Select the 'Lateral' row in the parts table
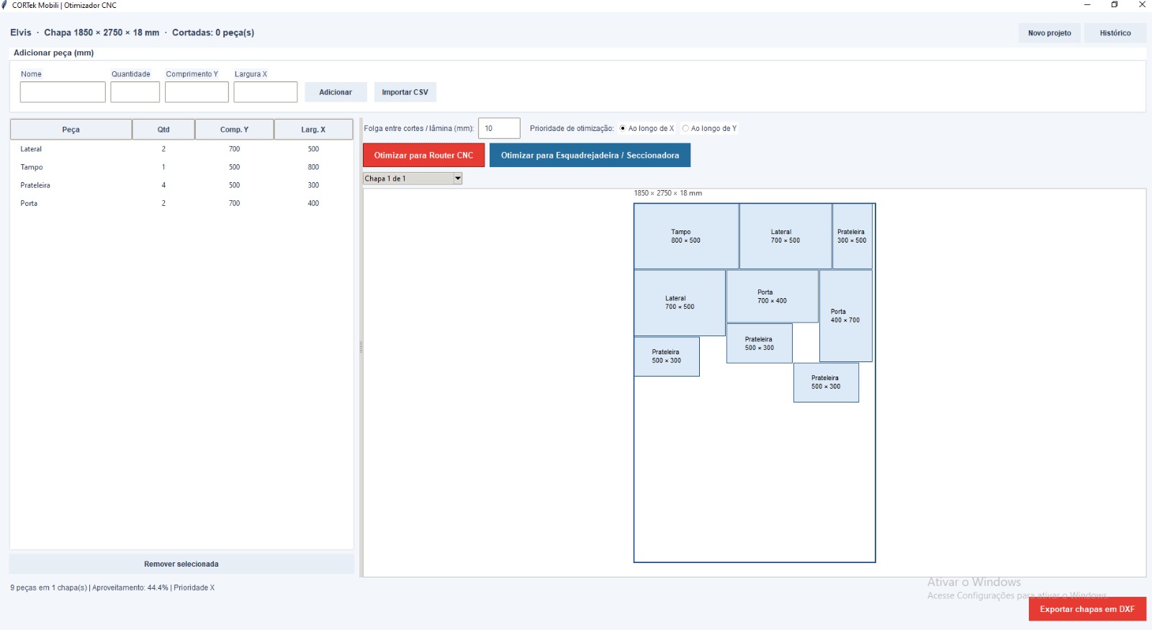 pyautogui.click(x=181, y=149)
